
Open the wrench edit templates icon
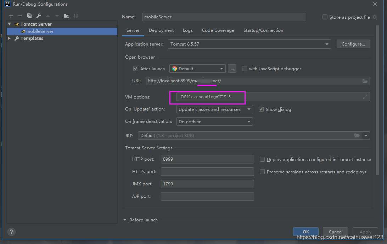pyautogui.click(x=39, y=16)
